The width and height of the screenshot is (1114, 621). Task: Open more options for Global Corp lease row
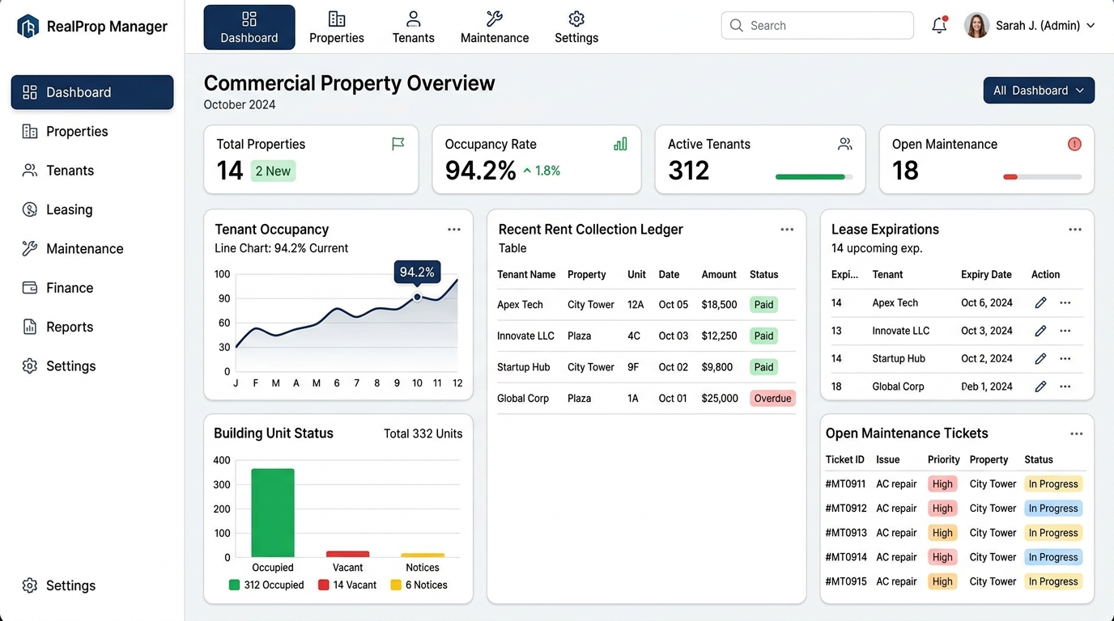click(x=1065, y=387)
